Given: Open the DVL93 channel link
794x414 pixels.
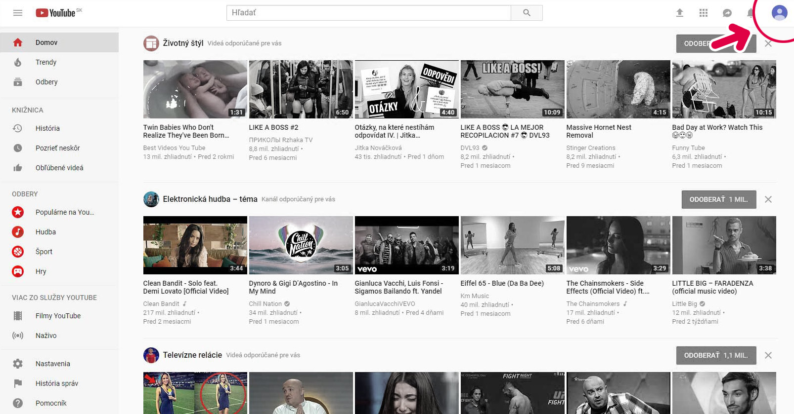Looking at the screenshot, I should pos(470,148).
